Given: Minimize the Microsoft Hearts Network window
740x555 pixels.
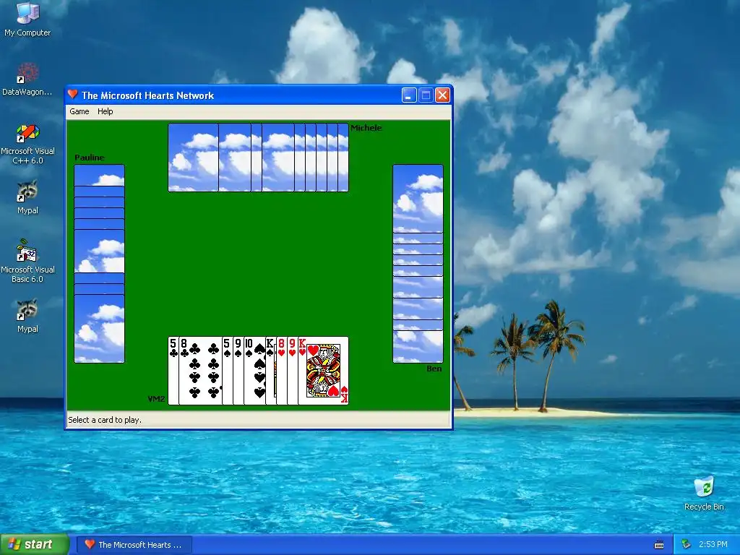Looking at the screenshot, I should pos(409,95).
